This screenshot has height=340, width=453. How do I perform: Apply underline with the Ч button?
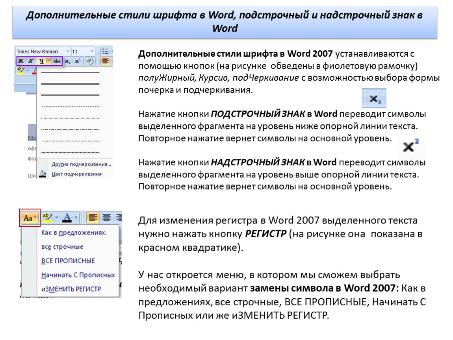[x=41, y=61]
